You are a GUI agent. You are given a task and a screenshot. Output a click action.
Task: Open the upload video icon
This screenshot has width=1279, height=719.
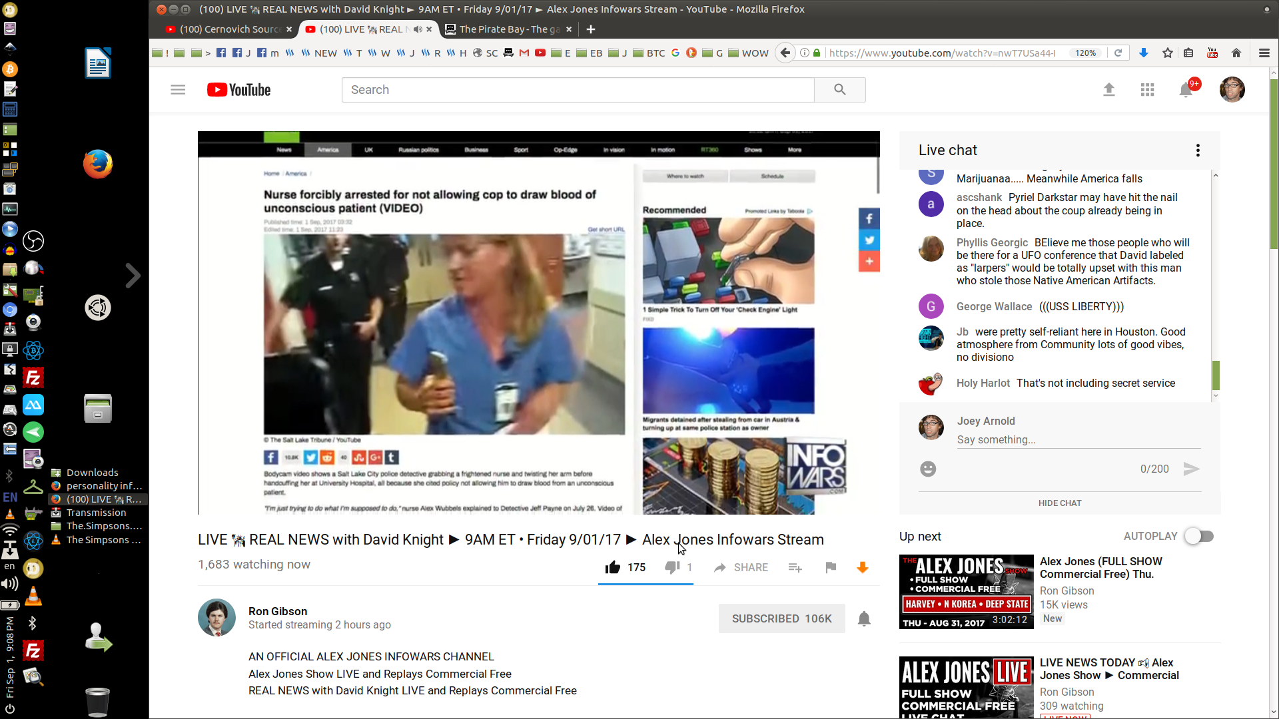click(1108, 90)
